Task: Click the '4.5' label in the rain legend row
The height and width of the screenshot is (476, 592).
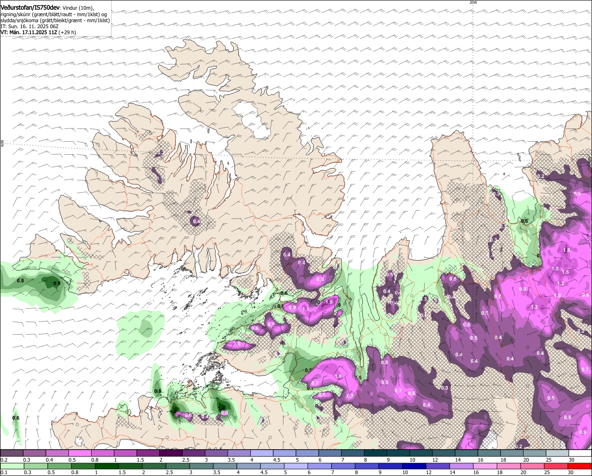Action: click(264, 472)
